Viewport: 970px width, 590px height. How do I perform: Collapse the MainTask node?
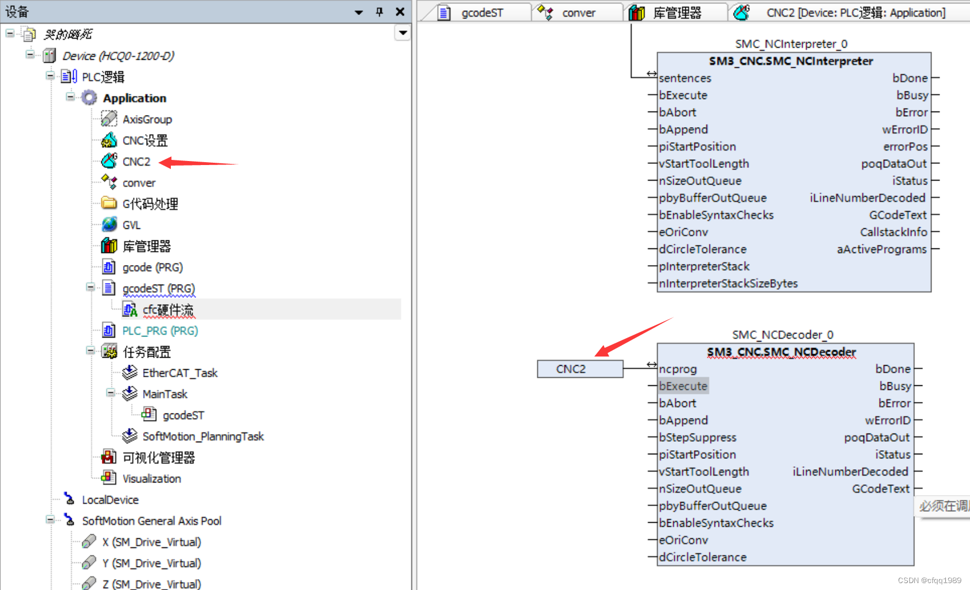coord(110,393)
